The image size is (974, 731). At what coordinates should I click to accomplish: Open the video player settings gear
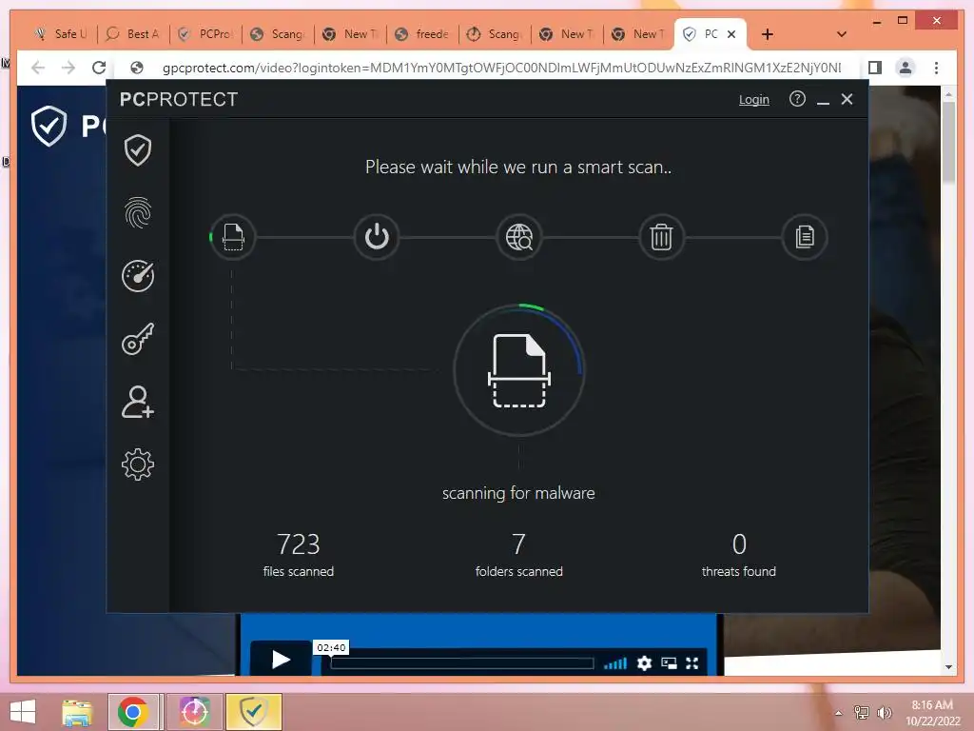click(x=644, y=663)
